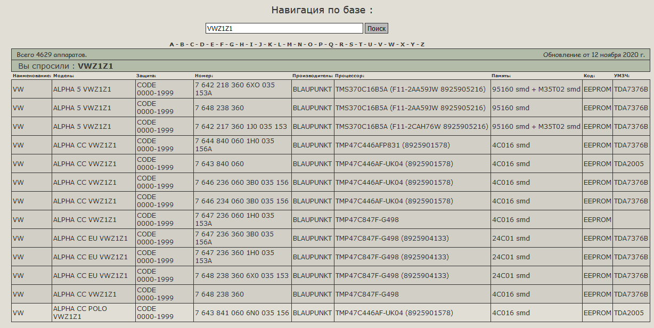This screenshot has height=328, width=654.
Task: Click the Код column header
Action: point(589,76)
